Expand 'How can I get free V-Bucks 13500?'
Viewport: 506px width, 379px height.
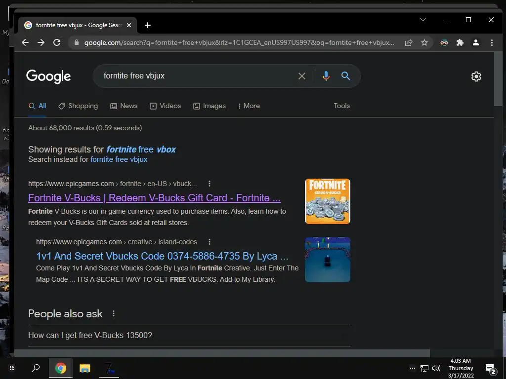click(189, 335)
